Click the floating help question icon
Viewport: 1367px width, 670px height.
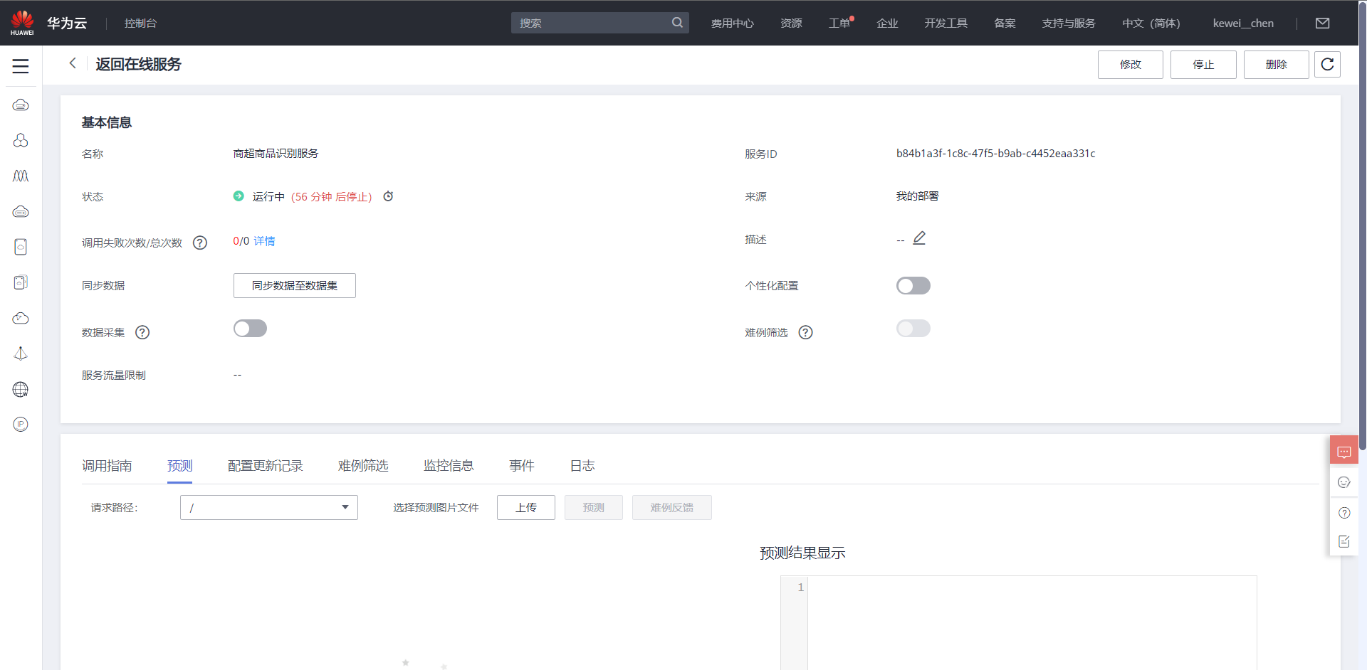(1344, 513)
